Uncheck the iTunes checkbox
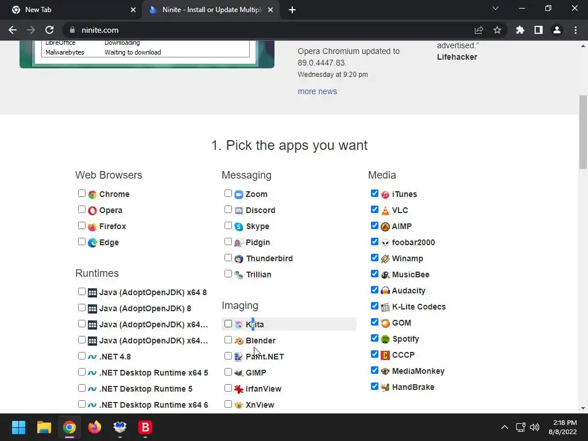 [x=374, y=194]
